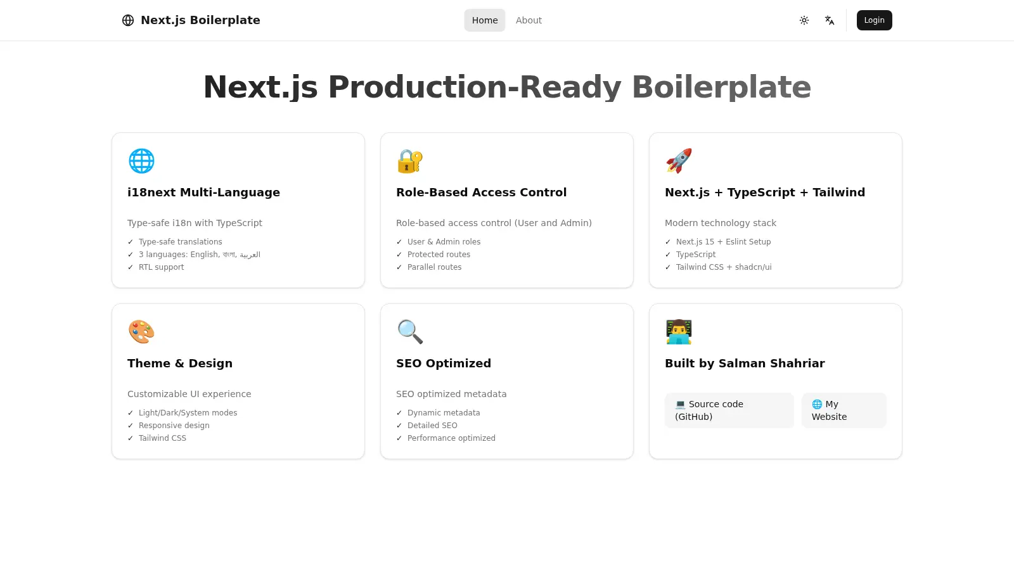Click the Next.js Boilerplate brand title
The width and height of the screenshot is (1014, 570).
(200, 20)
